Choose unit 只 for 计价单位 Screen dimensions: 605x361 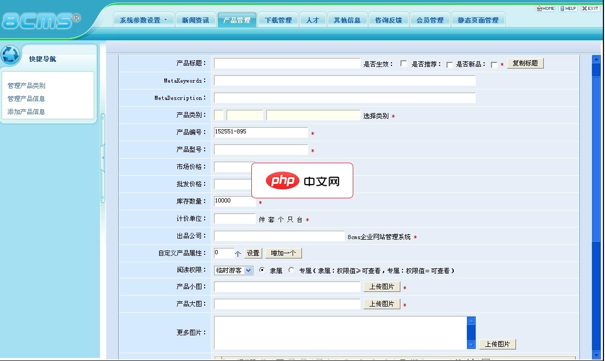[x=290, y=219]
